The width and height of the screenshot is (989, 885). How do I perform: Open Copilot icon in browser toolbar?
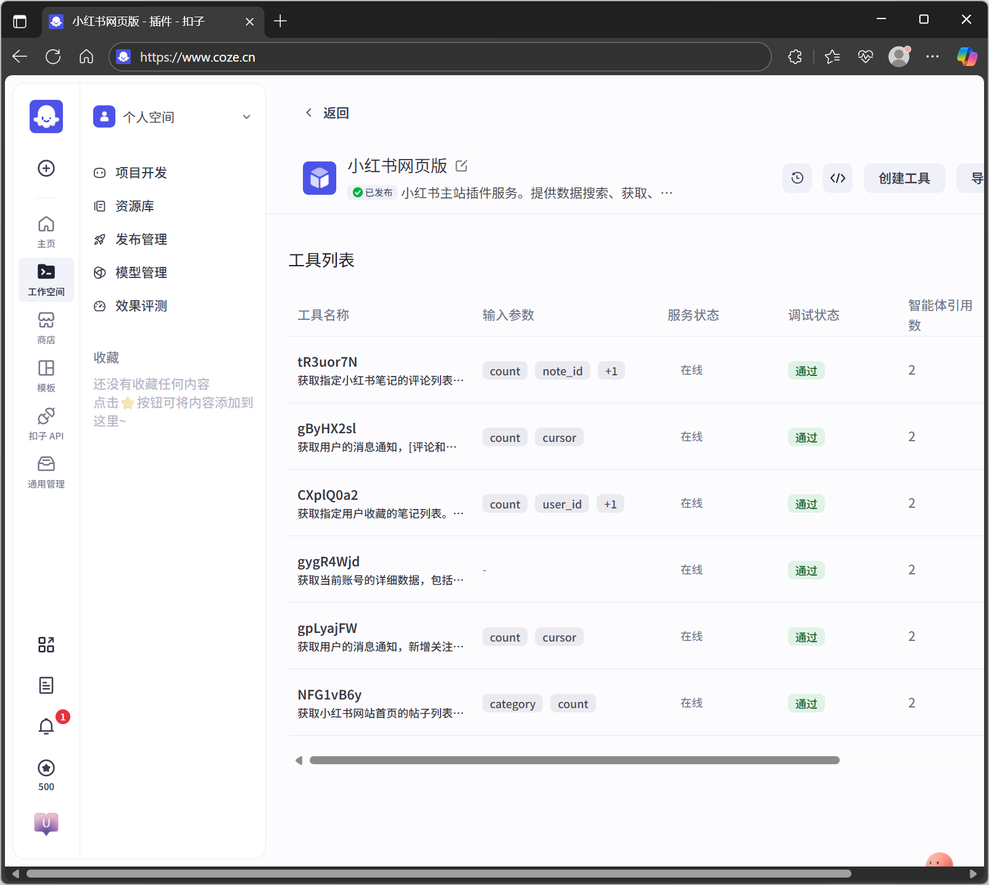click(967, 57)
